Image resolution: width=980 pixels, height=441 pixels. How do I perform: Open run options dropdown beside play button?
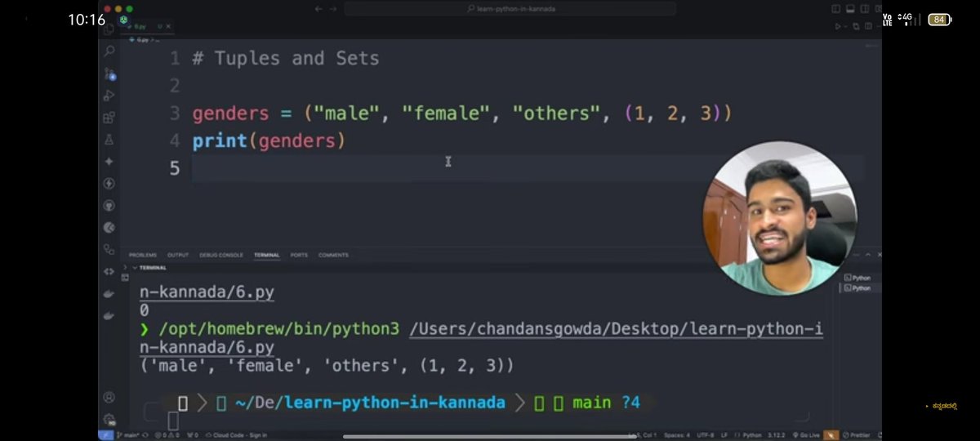pos(846,26)
